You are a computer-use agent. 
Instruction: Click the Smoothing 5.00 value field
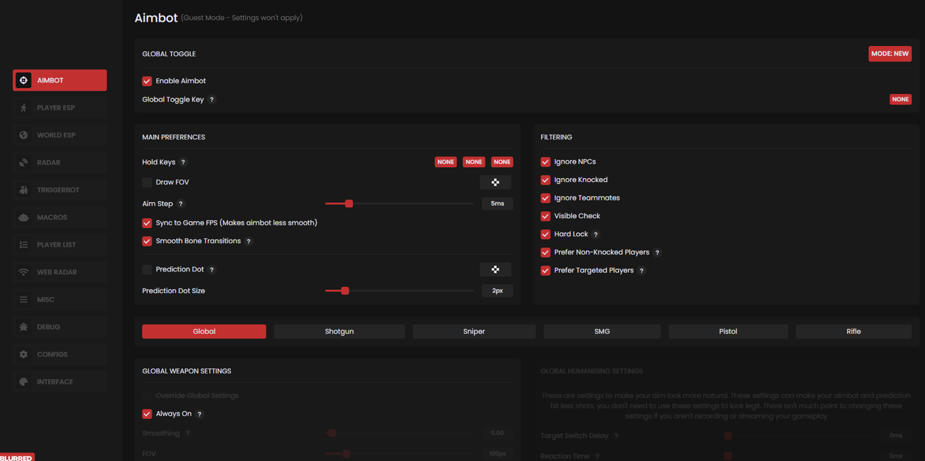click(x=497, y=433)
